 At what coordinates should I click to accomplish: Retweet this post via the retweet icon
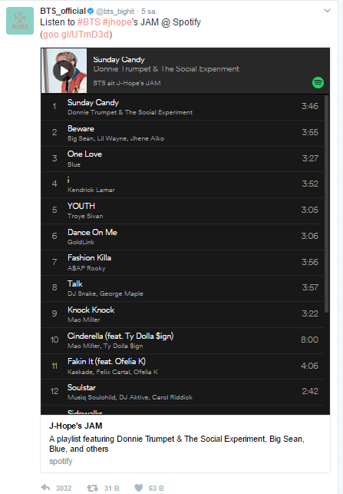(x=93, y=488)
